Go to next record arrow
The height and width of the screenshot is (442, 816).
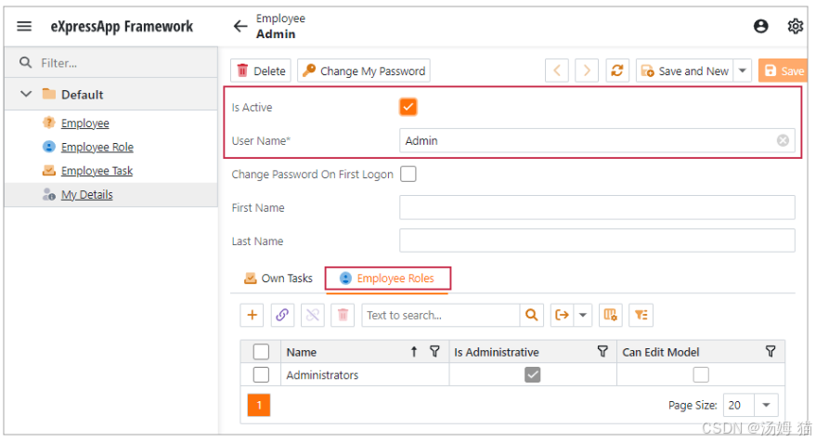587,71
